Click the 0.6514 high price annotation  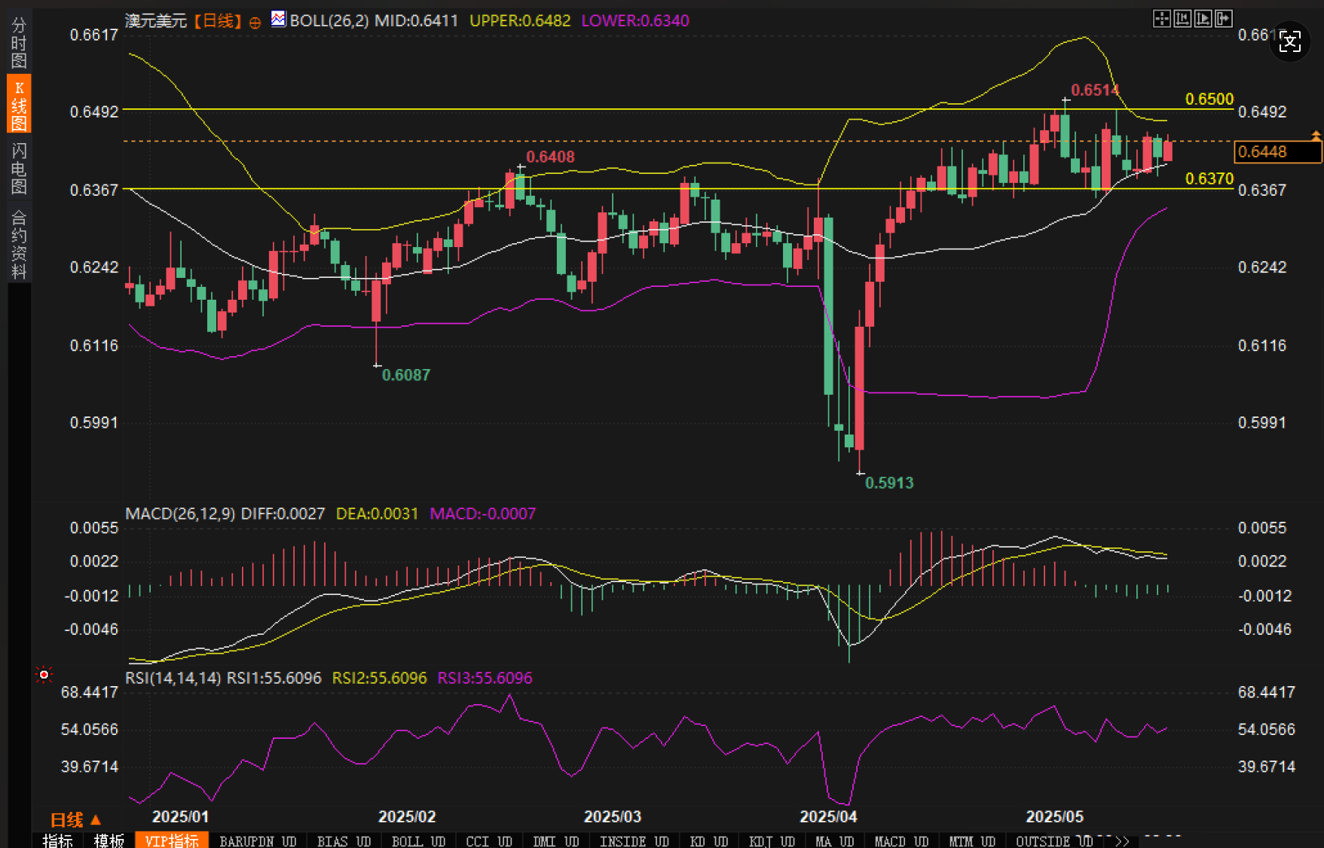[x=1095, y=90]
